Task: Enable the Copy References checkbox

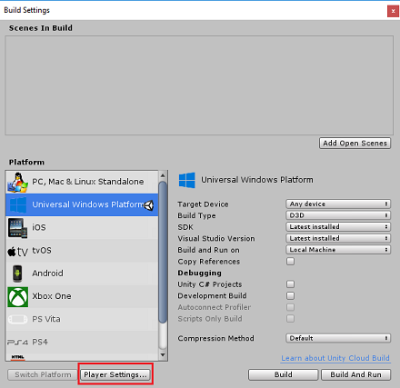Action: point(290,261)
